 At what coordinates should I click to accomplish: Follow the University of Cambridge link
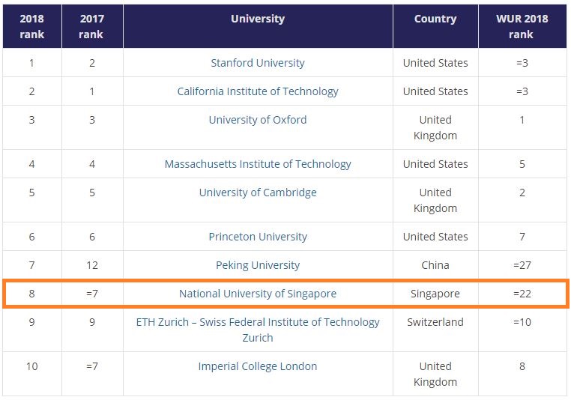(x=258, y=193)
